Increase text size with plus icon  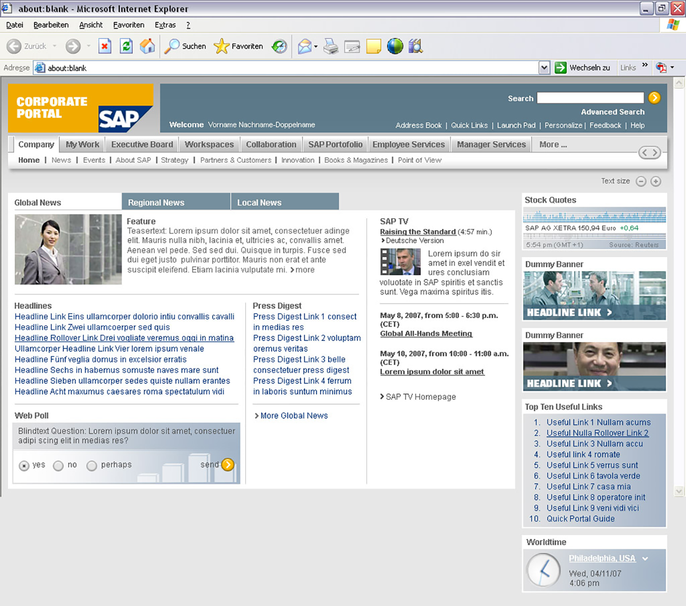656,181
